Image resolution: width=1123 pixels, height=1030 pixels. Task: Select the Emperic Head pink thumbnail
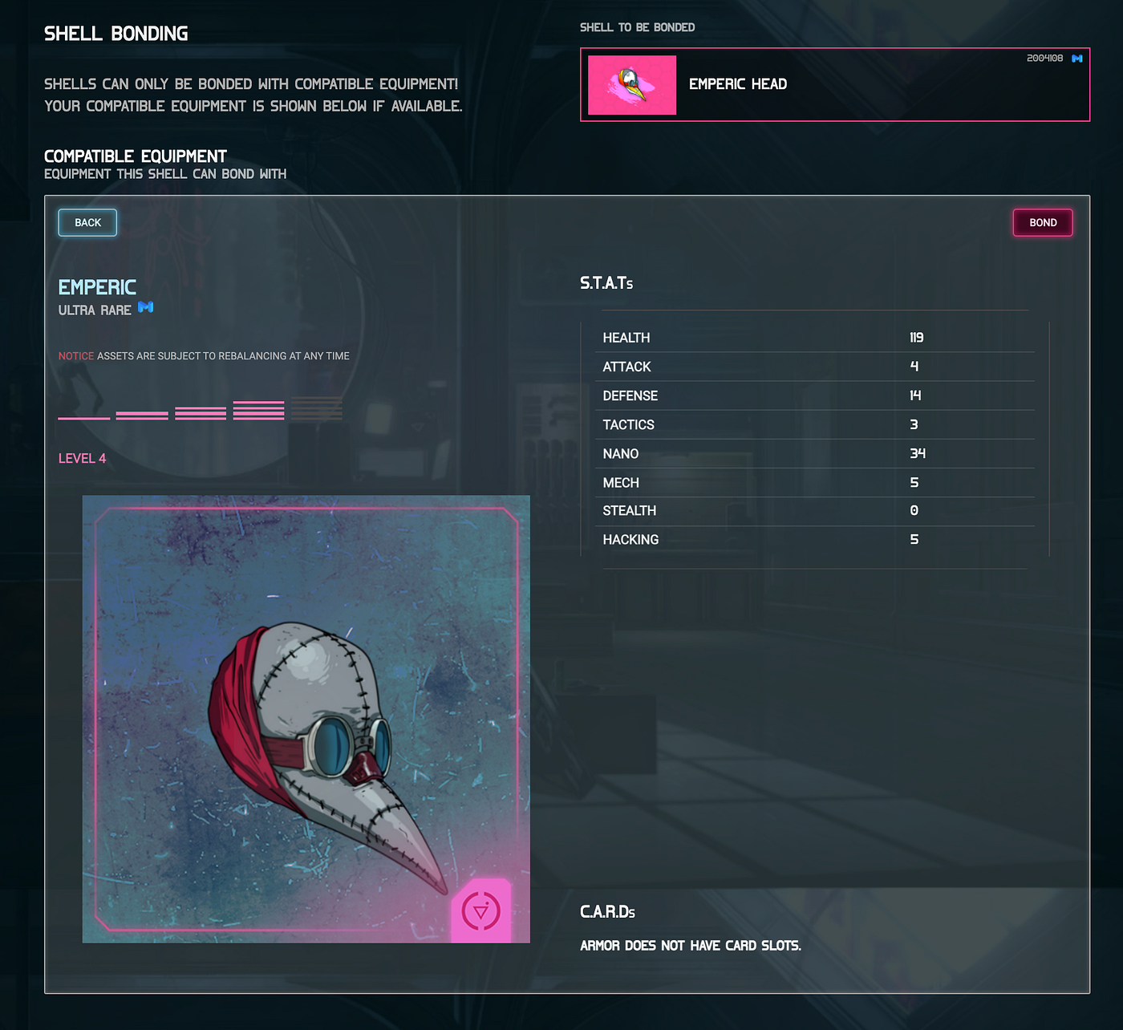pyautogui.click(x=632, y=85)
